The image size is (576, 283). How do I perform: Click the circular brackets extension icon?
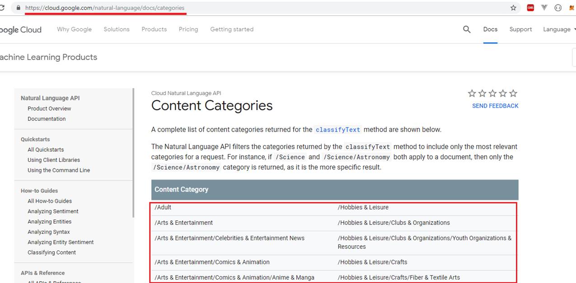coord(558,8)
